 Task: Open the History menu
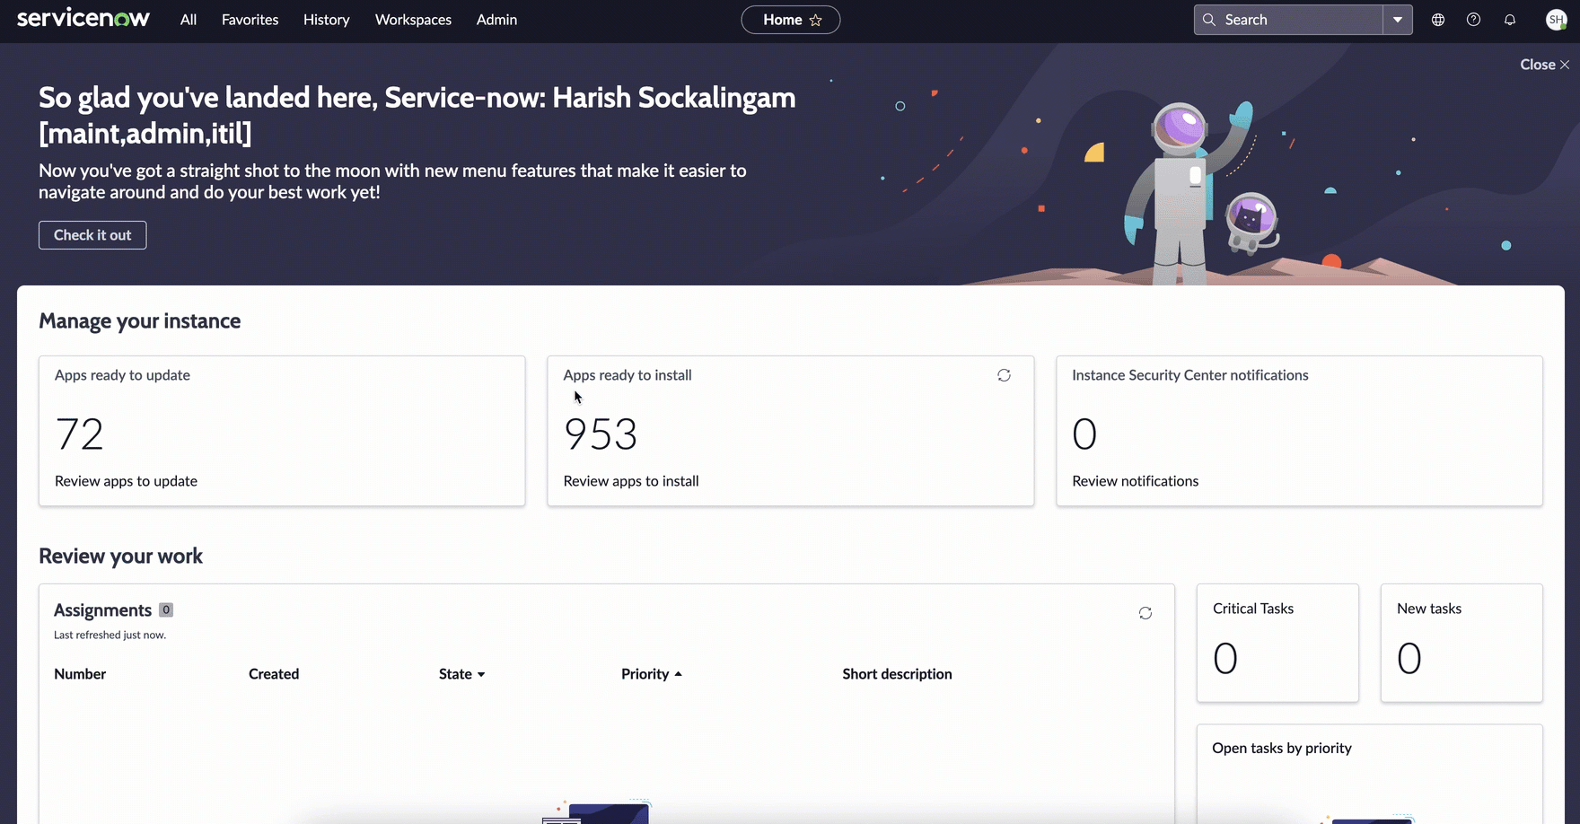coord(327,20)
